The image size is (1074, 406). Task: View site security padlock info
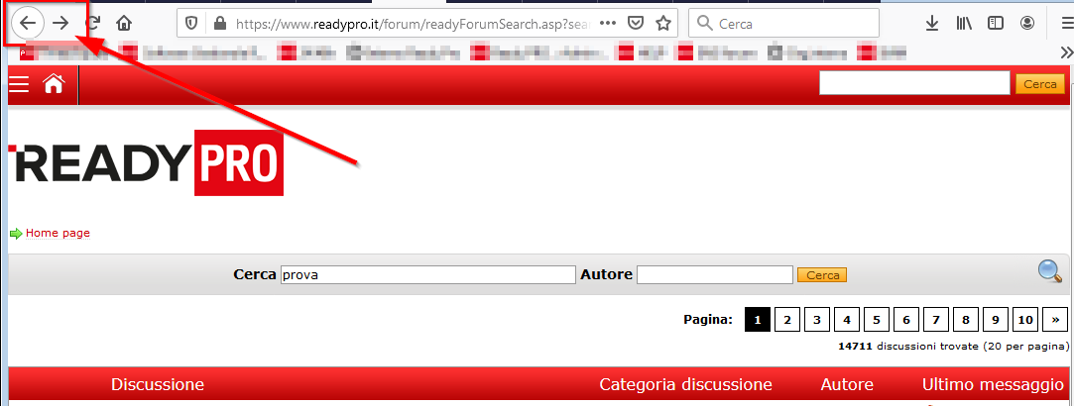(220, 23)
